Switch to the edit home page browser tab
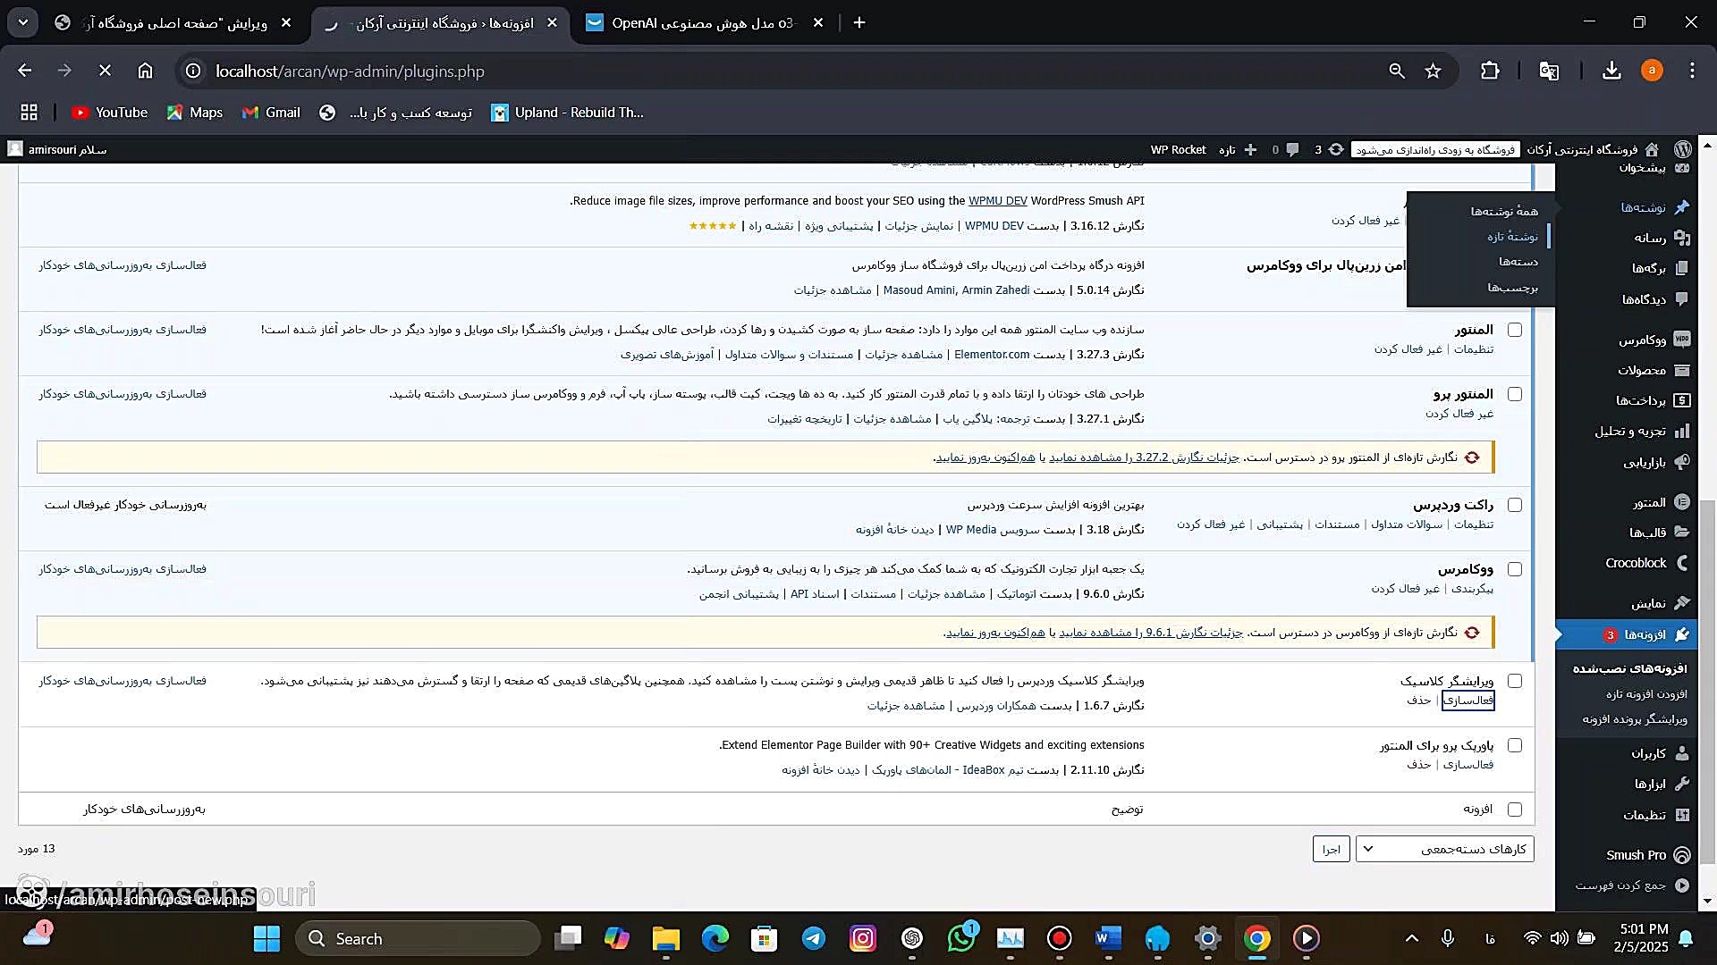 [173, 23]
